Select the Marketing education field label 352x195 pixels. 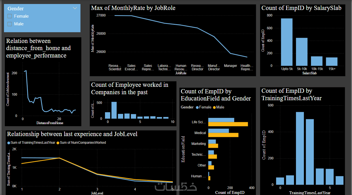[x=198, y=144]
